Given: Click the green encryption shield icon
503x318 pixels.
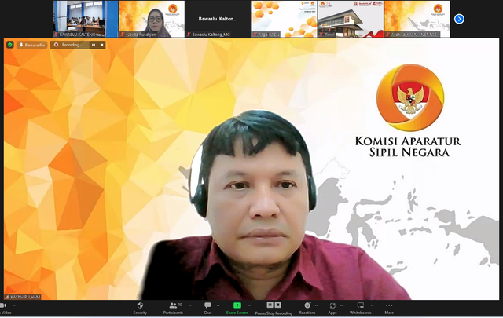Looking at the screenshot, I should [x=10, y=45].
